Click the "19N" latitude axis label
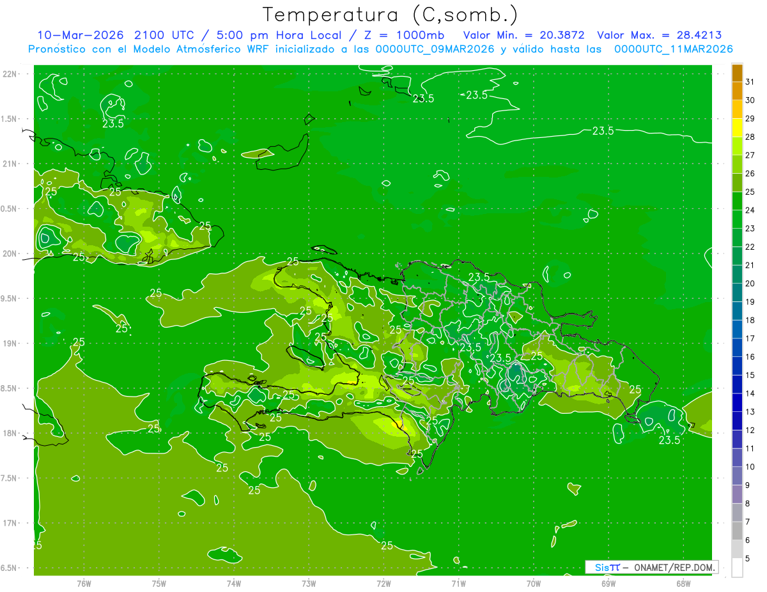 (11, 344)
